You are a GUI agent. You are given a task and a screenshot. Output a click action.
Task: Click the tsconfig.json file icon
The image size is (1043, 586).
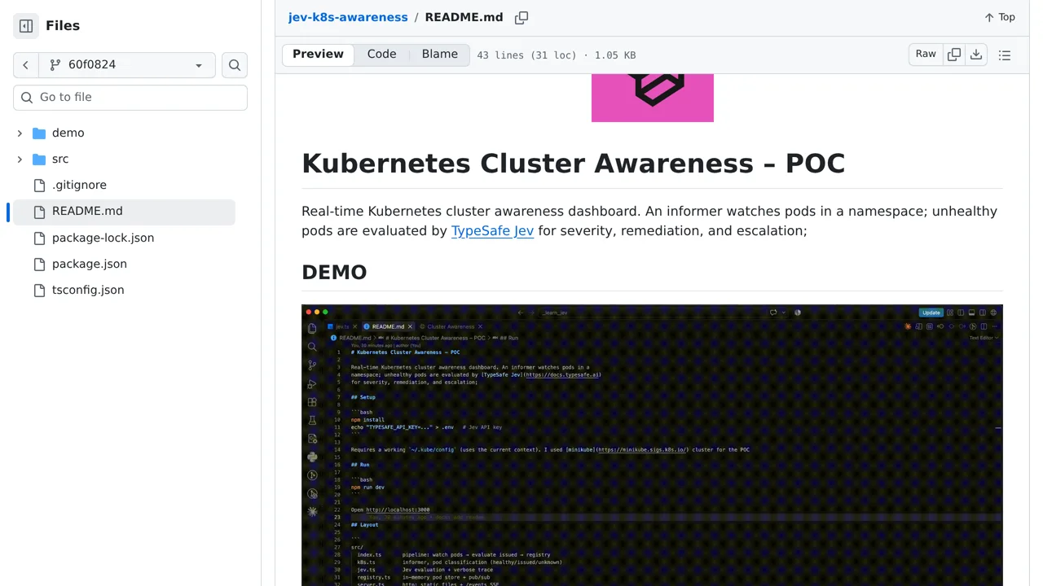(x=39, y=290)
